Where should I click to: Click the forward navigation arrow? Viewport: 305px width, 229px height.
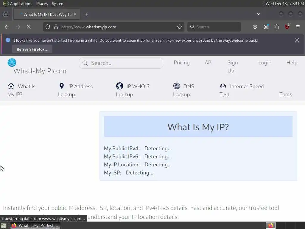click(18, 27)
